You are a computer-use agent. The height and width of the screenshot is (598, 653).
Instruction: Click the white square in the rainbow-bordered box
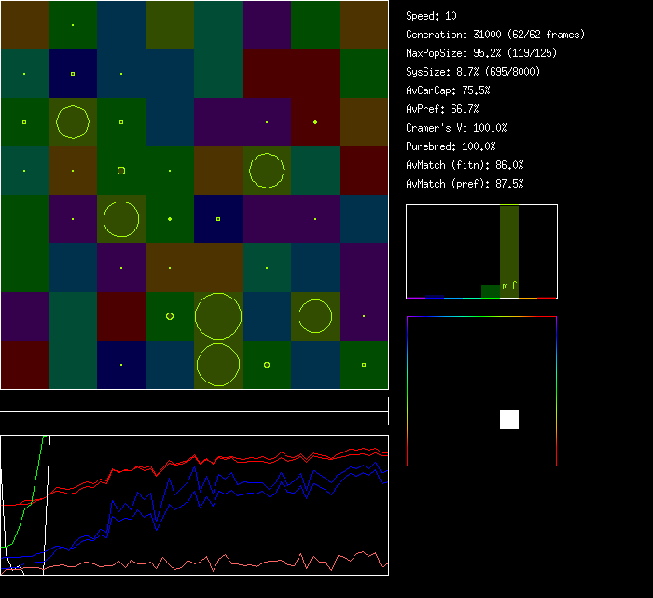pos(508,420)
